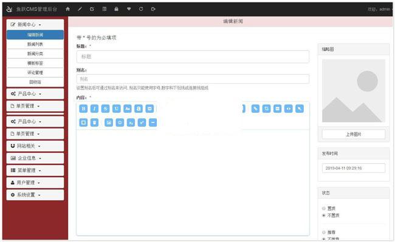Apply superscript X² formatting

coord(142,123)
